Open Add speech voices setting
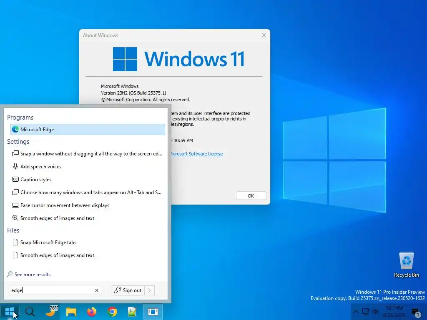 [88, 167]
